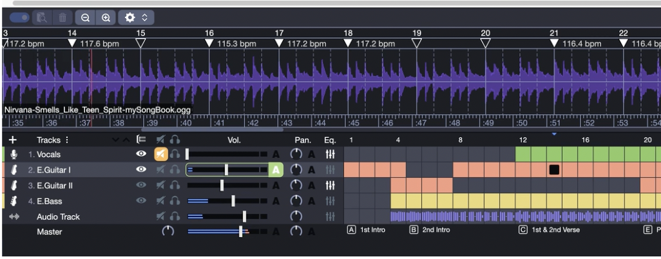This screenshot has width=661, height=259.
Task: Solo the E.Guitar II track
Action: coord(175,186)
